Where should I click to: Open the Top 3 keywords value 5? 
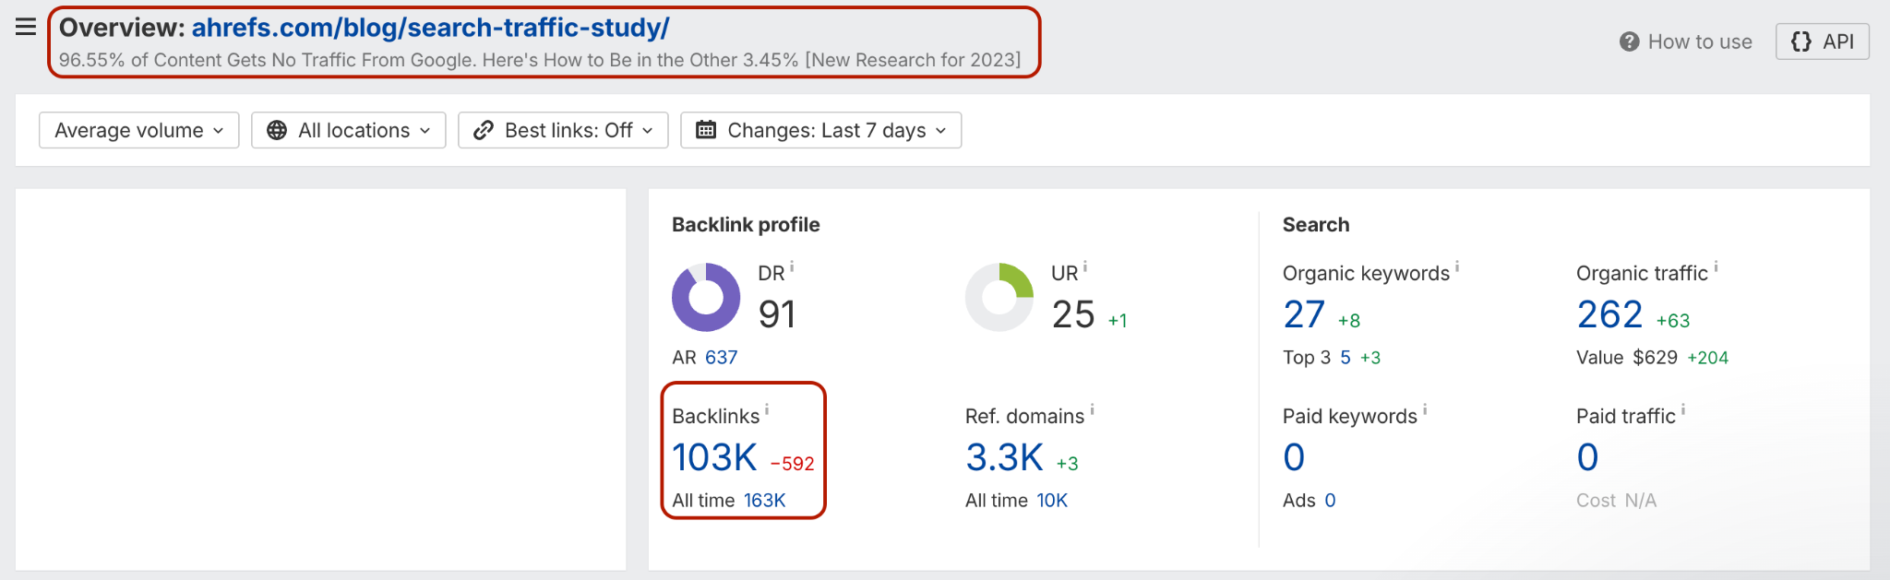1346,357
